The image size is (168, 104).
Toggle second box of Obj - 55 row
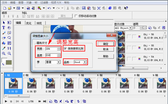click(x=134, y=48)
